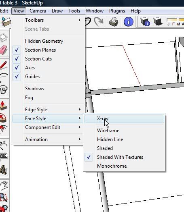Select the Zoom Window tool

coord(4,197)
